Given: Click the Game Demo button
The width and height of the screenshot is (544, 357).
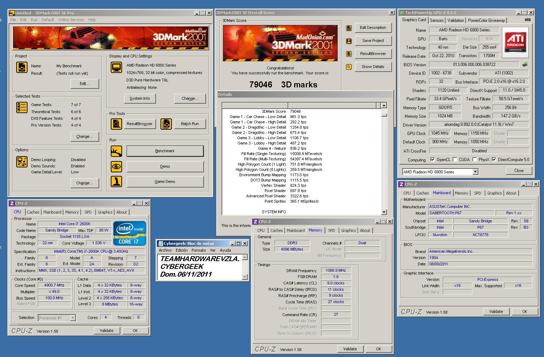Looking at the screenshot, I should [x=165, y=181].
